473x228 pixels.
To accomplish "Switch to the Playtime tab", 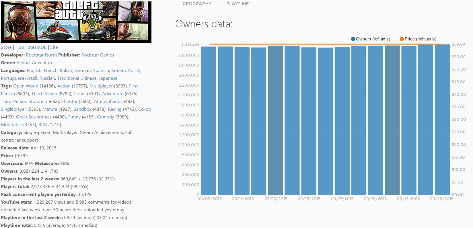I will (x=237, y=4).
